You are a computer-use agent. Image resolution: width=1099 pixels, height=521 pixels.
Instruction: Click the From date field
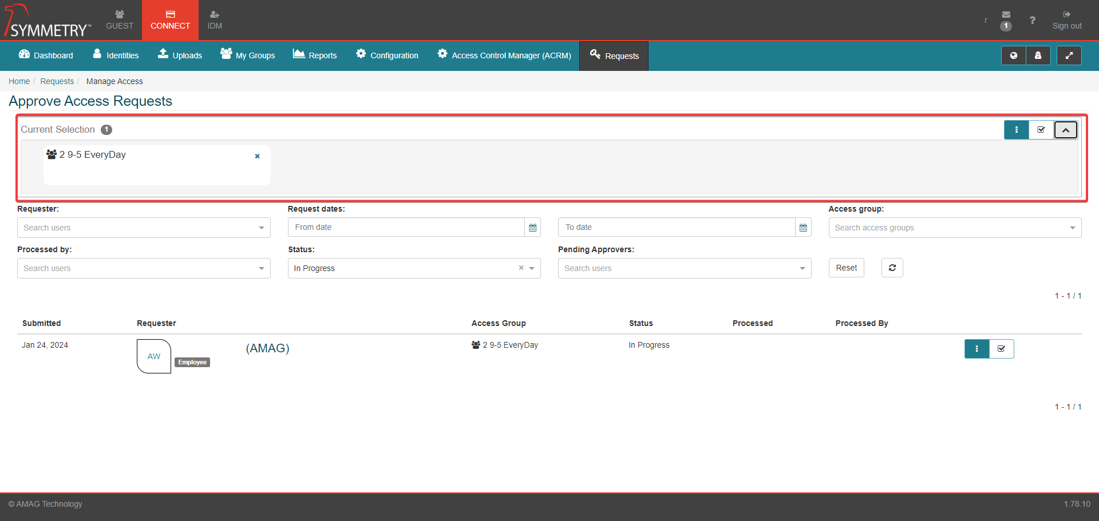coord(406,227)
